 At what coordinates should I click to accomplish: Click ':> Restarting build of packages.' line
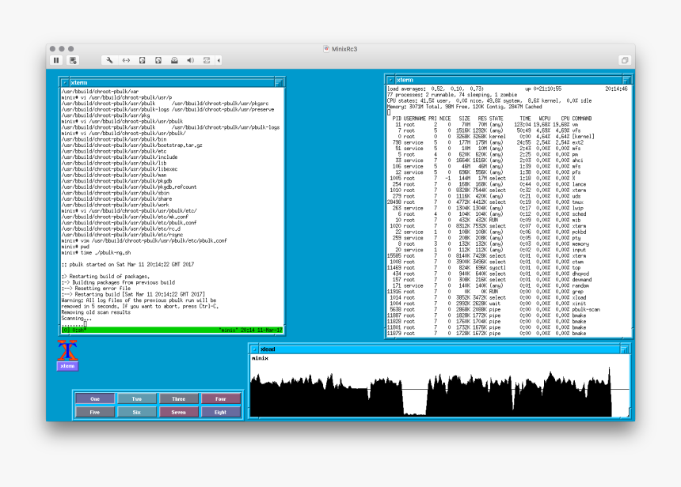click(105, 276)
